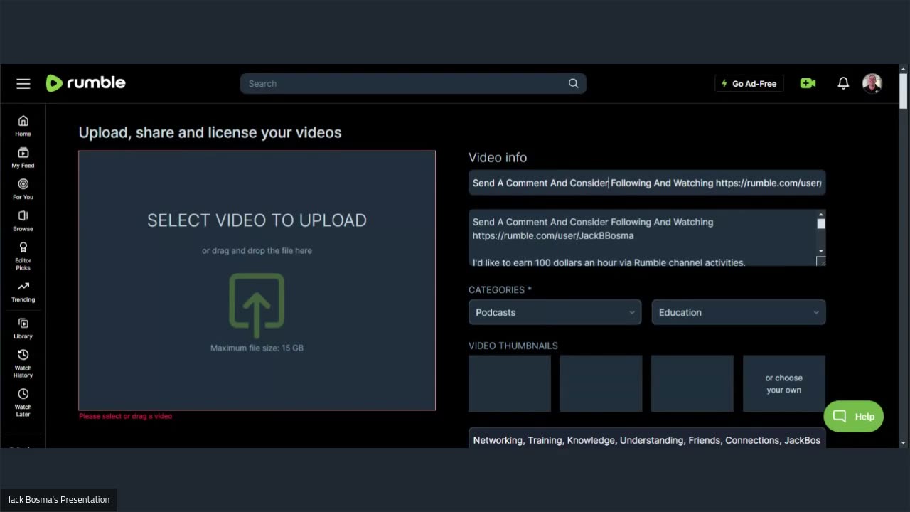This screenshot has height=512, width=910.
Task: Click the description resize handle
Action: click(x=821, y=262)
